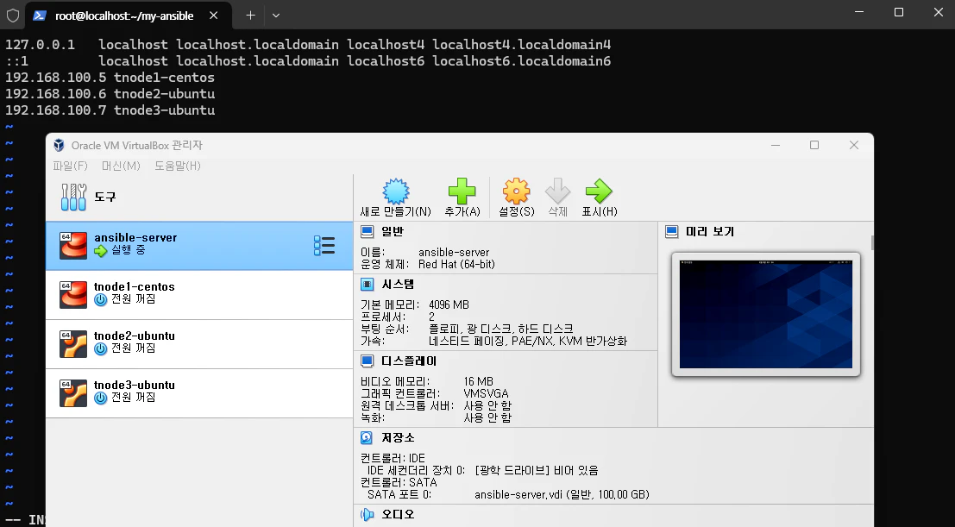Click 'Red Hat (64-bit)' operating system value
The width and height of the screenshot is (955, 527).
456,265
